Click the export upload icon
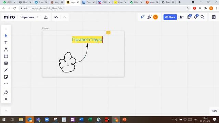Viewport: 219px width, 123px height. tap(46, 17)
